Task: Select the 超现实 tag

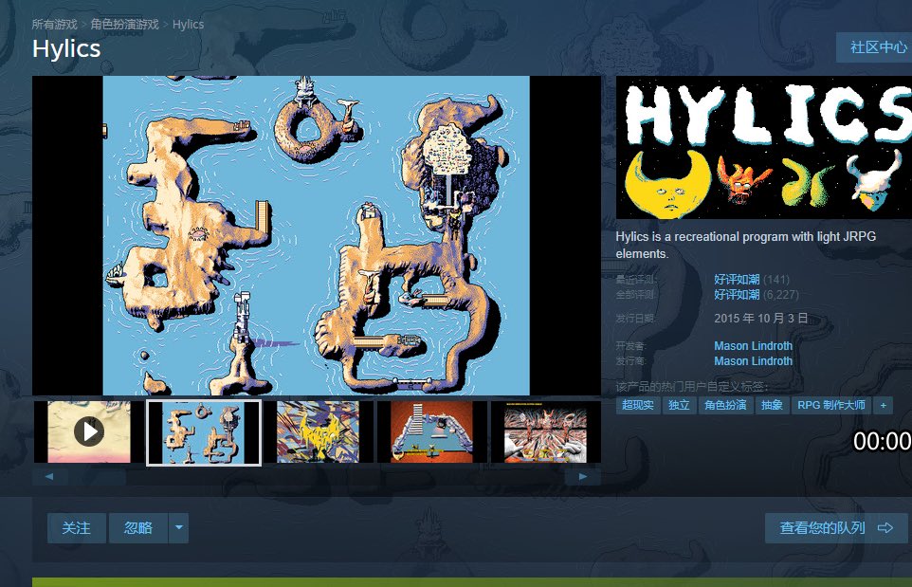Action: (637, 405)
